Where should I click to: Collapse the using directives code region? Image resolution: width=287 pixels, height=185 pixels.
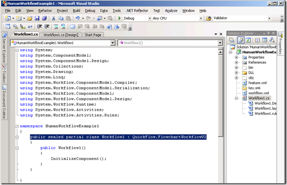(x=17, y=50)
